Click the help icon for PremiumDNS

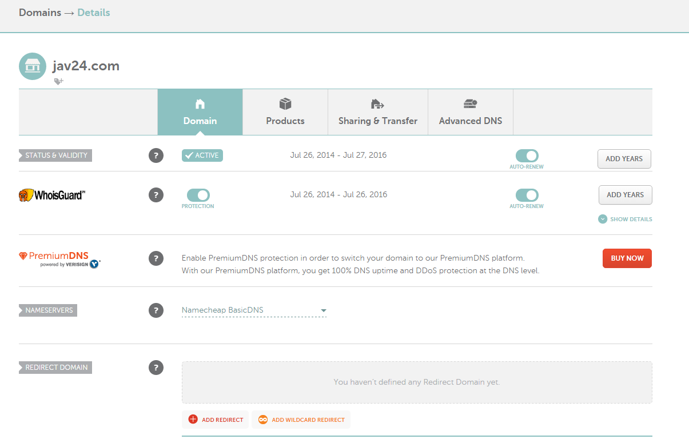click(156, 258)
